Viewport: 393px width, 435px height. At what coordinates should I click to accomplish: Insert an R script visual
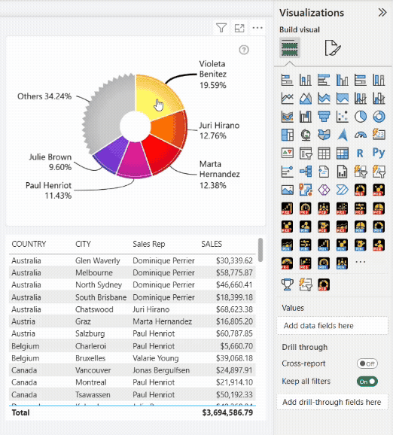click(x=360, y=153)
